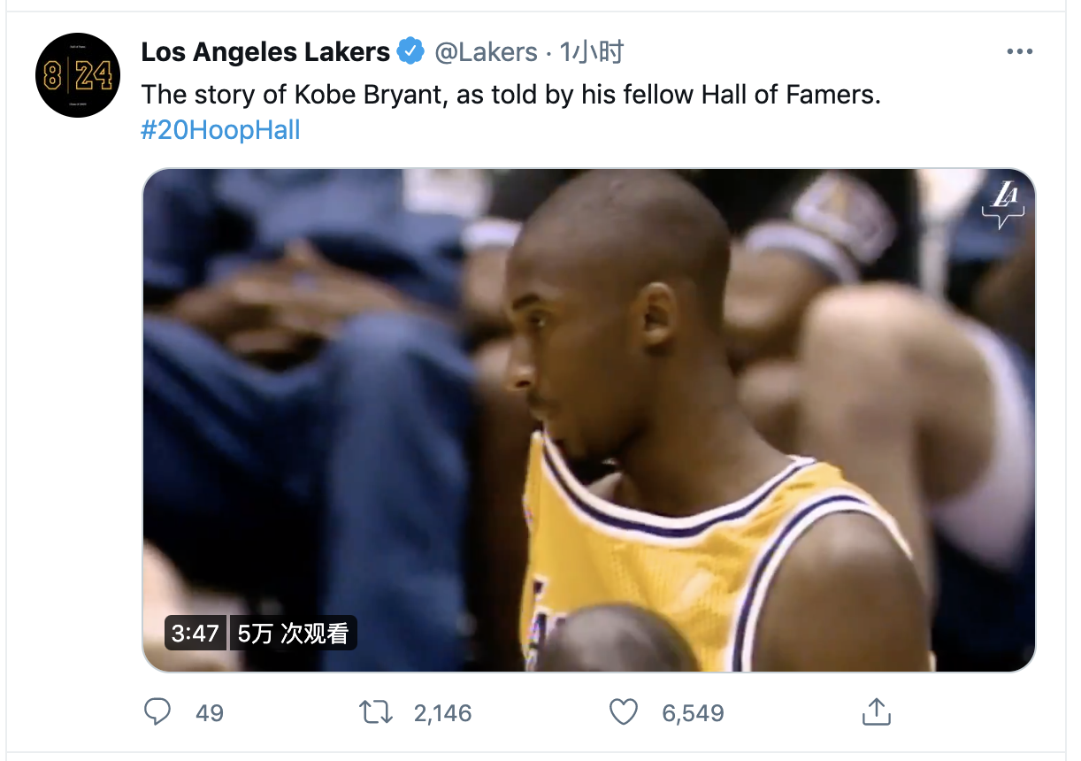The image size is (1081, 761).
Task: Click the blue verified badge
Action: 410,52
